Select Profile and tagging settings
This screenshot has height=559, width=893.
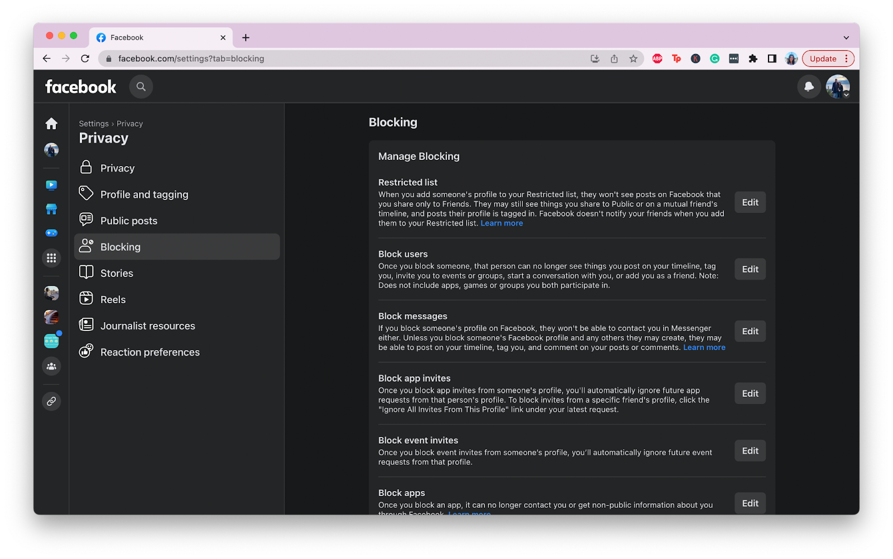coord(144,195)
